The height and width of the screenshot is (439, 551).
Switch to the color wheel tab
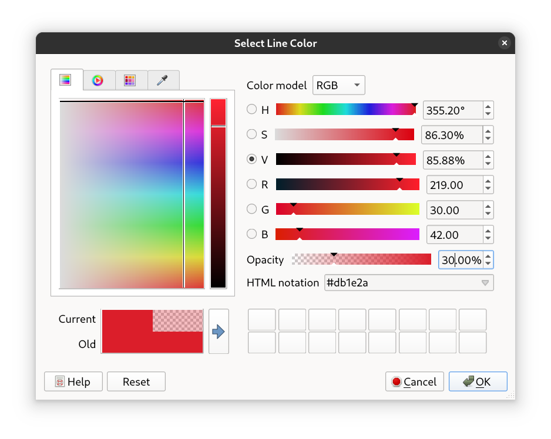coord(98,80)
